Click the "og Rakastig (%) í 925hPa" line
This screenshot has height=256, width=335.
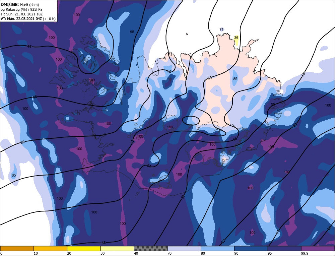point(21,9)
